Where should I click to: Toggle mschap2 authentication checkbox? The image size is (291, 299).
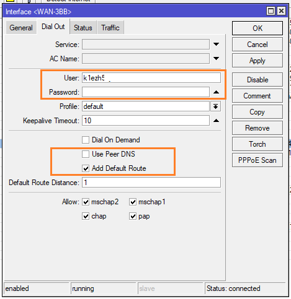(x=86, y=202)
